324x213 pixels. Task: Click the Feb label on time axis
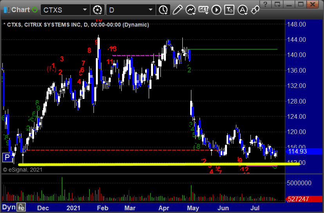tap(103, 208)
